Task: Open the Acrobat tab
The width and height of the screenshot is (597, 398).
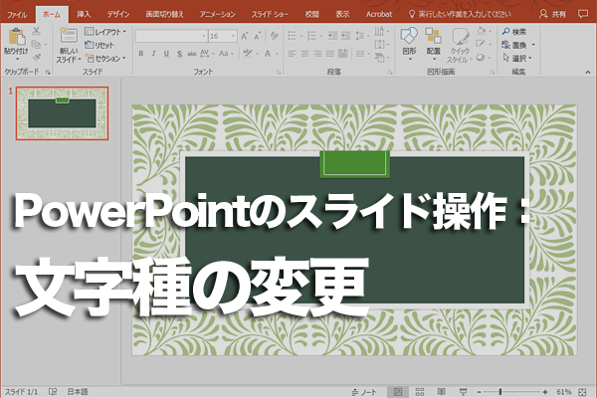Action: 379,15
